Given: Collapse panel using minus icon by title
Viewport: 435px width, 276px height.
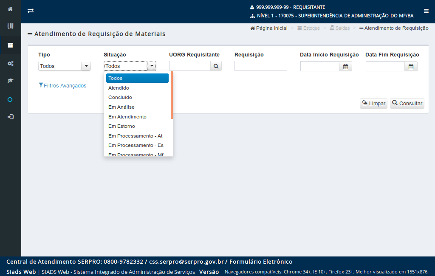Looking at the screenshot, I should [30, 34].
